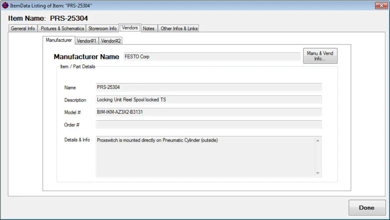Image resolution: width=390 pixels, height=220 pixels.
Task: Click the Details & Info scroll down arrow
Action: (318, 173)
